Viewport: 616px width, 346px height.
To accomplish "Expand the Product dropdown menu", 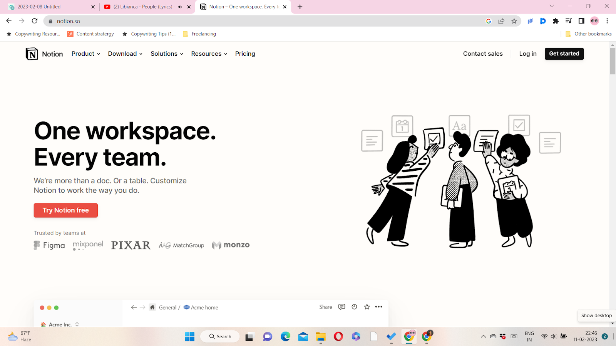I will [x=85, y=53].
